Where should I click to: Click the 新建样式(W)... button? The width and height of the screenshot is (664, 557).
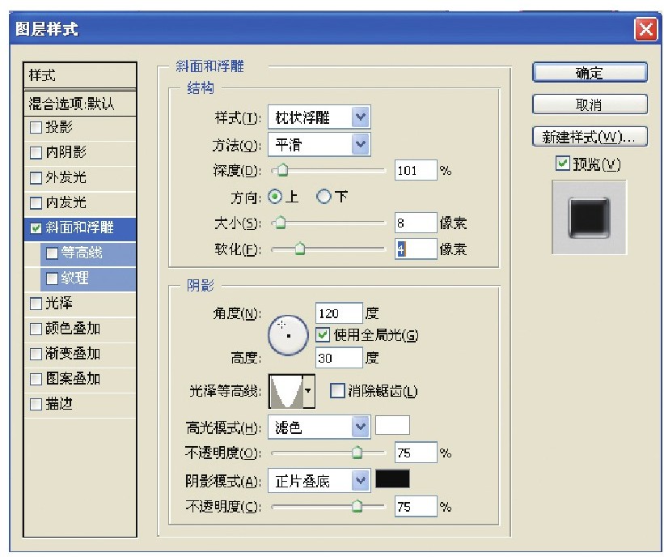point(590,137)
